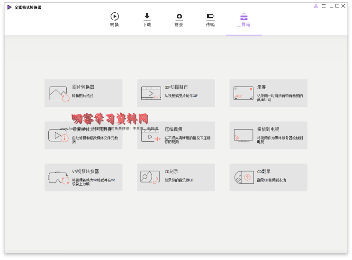Click the 刻录你的音乐到CD description

179,180
